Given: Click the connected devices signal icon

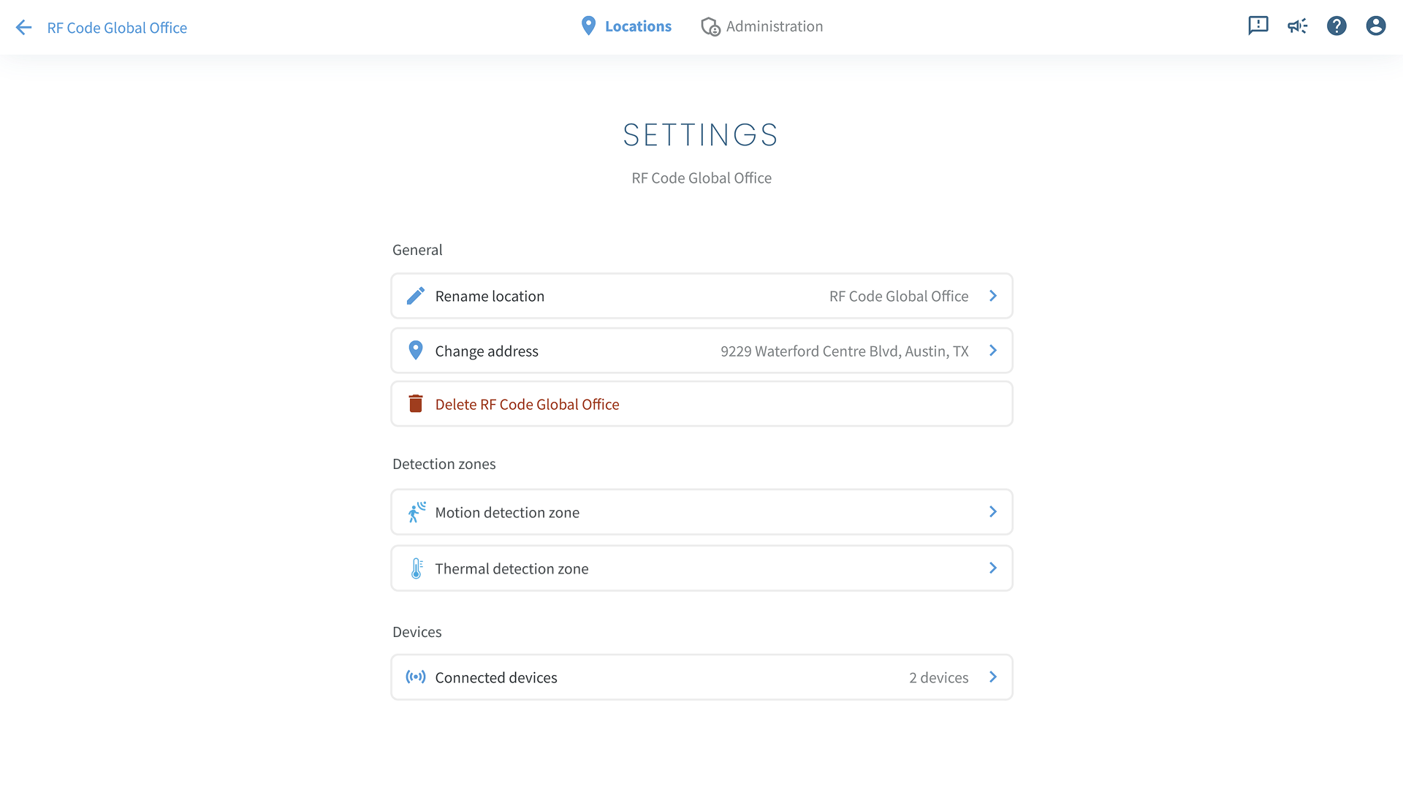Looking at the screenshot, I should coord(415,677).
